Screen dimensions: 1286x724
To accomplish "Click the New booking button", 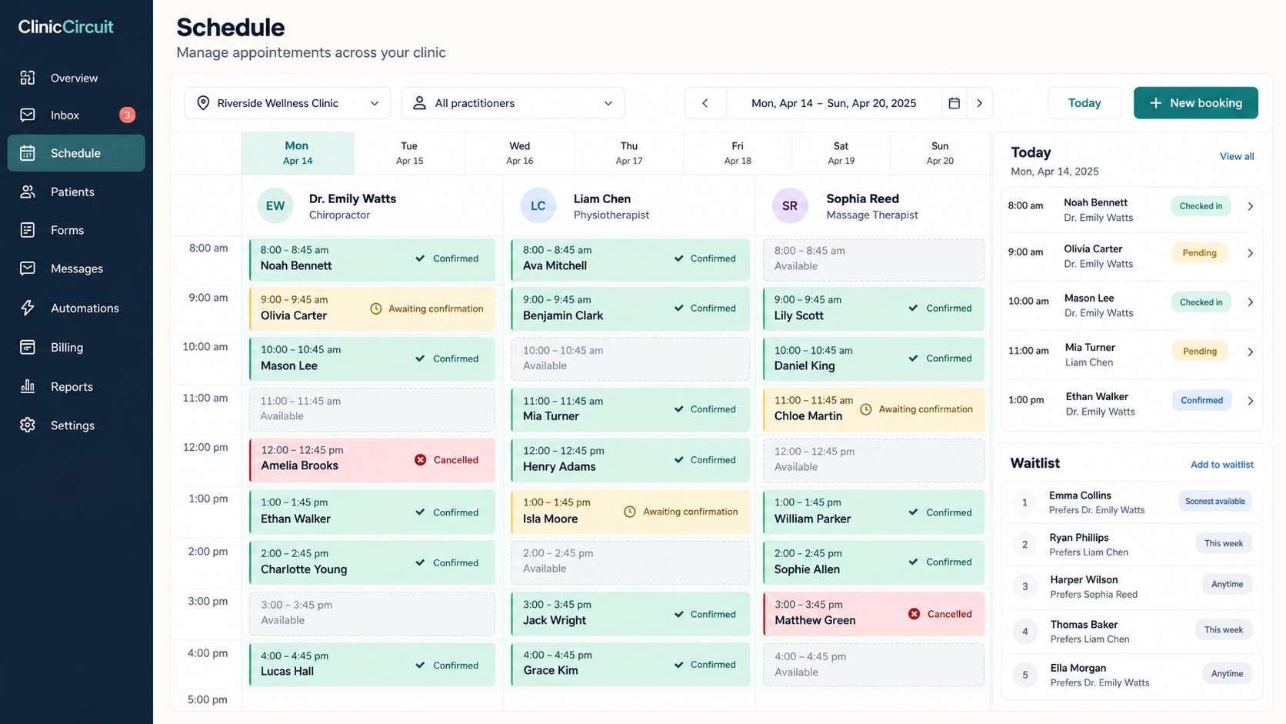I will 1195,103.
